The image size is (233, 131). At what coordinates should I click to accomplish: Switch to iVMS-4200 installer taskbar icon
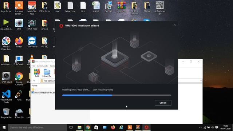(146, 127)
